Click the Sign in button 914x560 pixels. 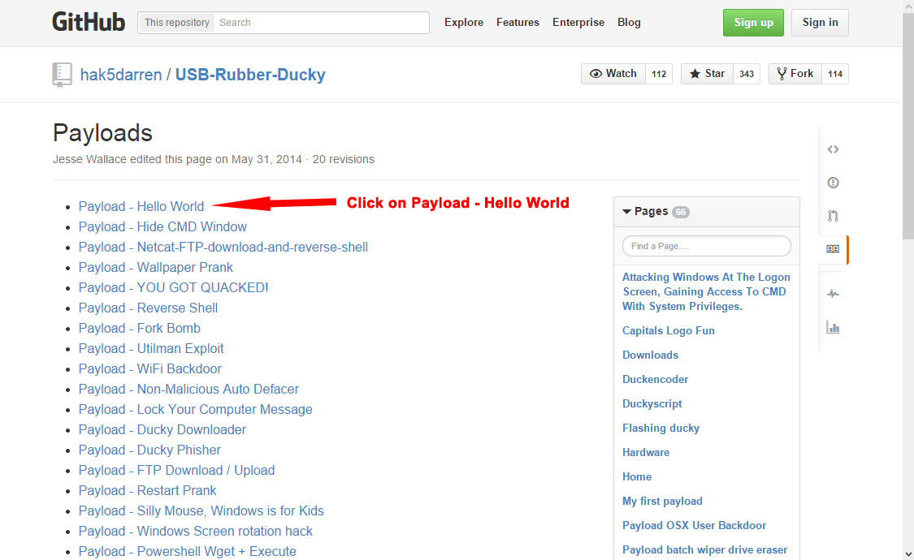[820, 23]
